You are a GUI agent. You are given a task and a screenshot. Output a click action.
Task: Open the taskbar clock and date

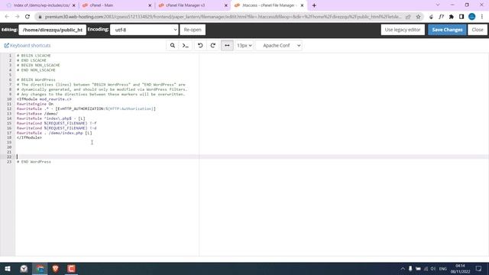point(460,269)
